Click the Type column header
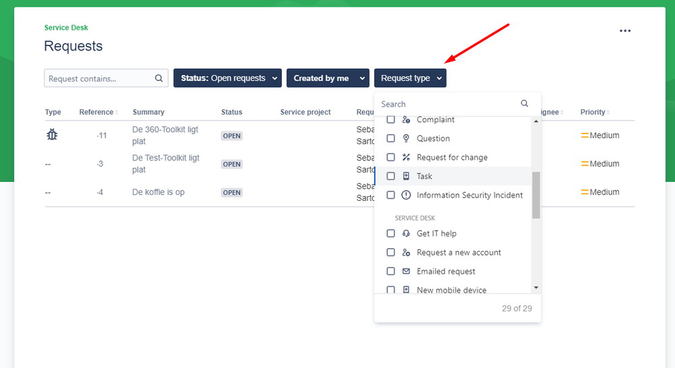This screenshot has width=675, height=368. point(53,112)
